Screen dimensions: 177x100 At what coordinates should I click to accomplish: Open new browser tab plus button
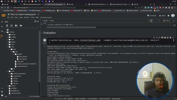[154, 4]
